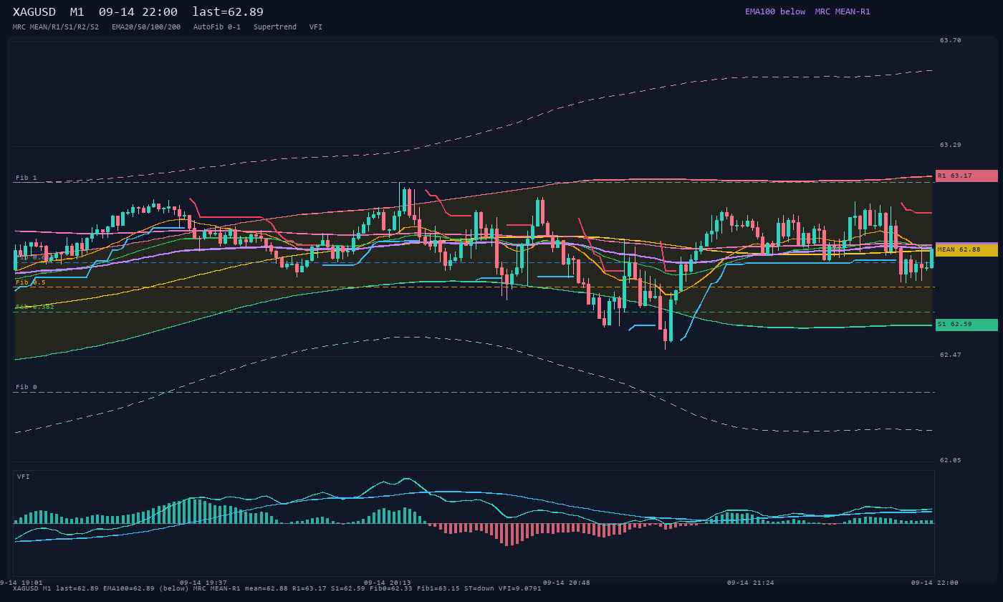Click the 09-14 20:13 time axis label
This screenshot has width=1003, height=602.
[x=388, y=583]
